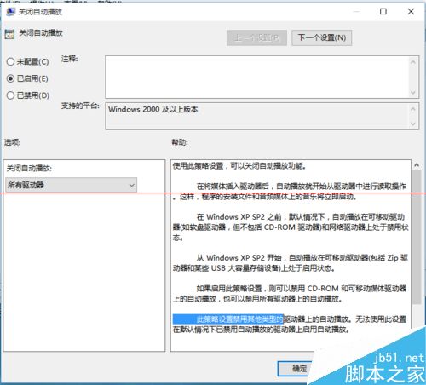Maximize the 关闭自动播放 window
426x385 pixels.
point(383,11)
